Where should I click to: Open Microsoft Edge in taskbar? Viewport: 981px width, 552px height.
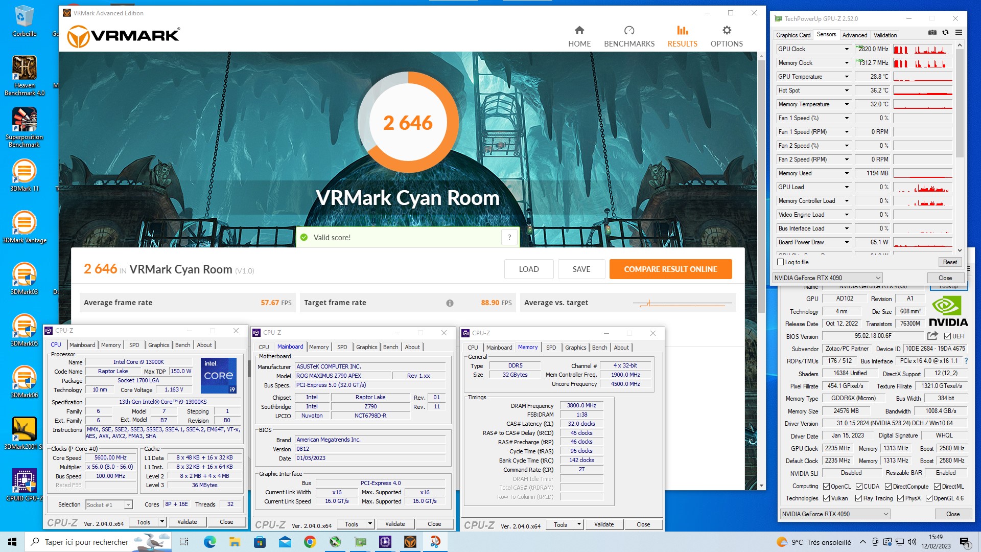209,542
